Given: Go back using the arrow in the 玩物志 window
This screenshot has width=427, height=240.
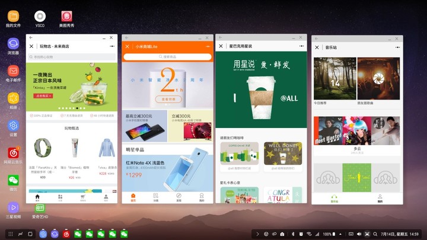Looking at the screenshot, I should [31, 37].
